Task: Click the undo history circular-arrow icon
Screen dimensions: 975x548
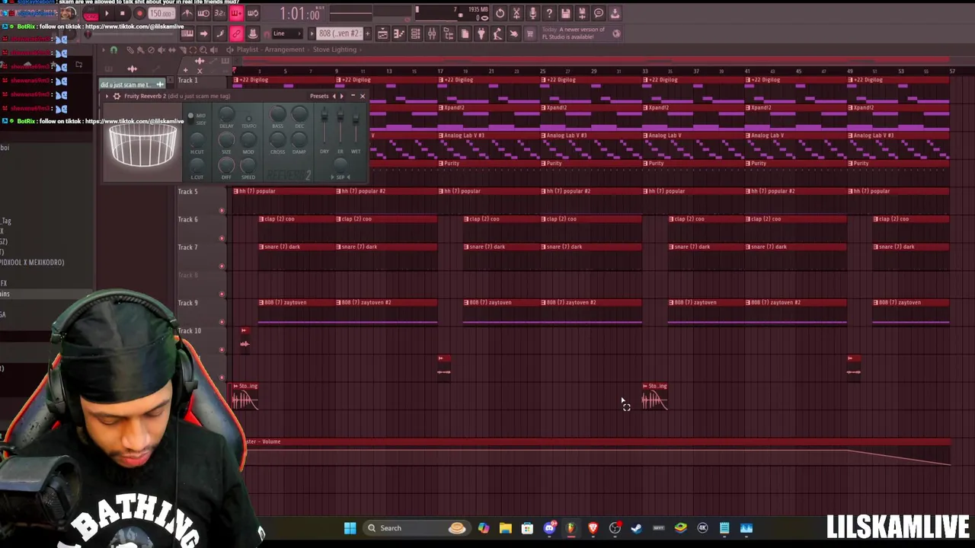Action: click(500, 13)
